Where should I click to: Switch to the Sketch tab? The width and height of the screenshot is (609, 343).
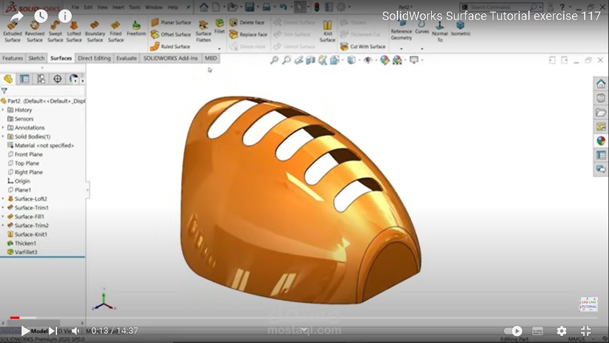click(x=36, y=58)
